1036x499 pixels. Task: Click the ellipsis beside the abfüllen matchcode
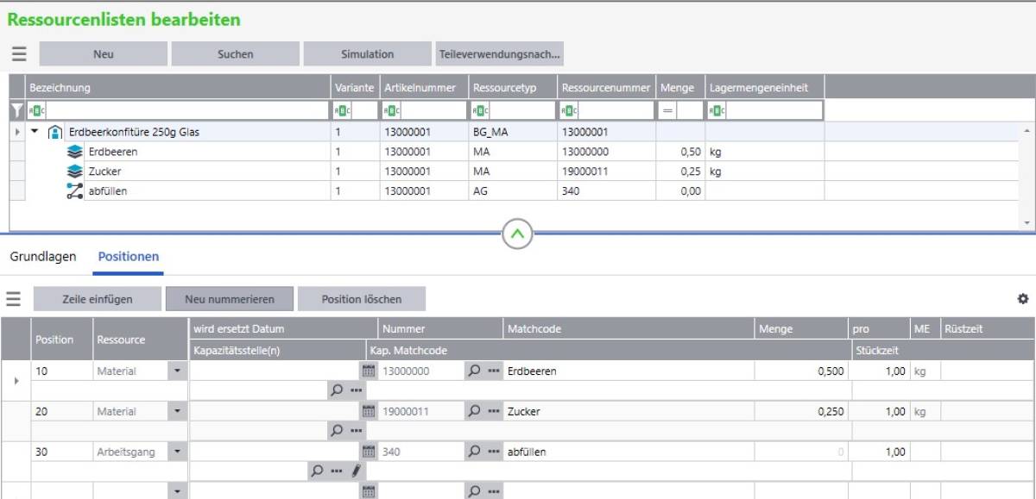[494, 451]
